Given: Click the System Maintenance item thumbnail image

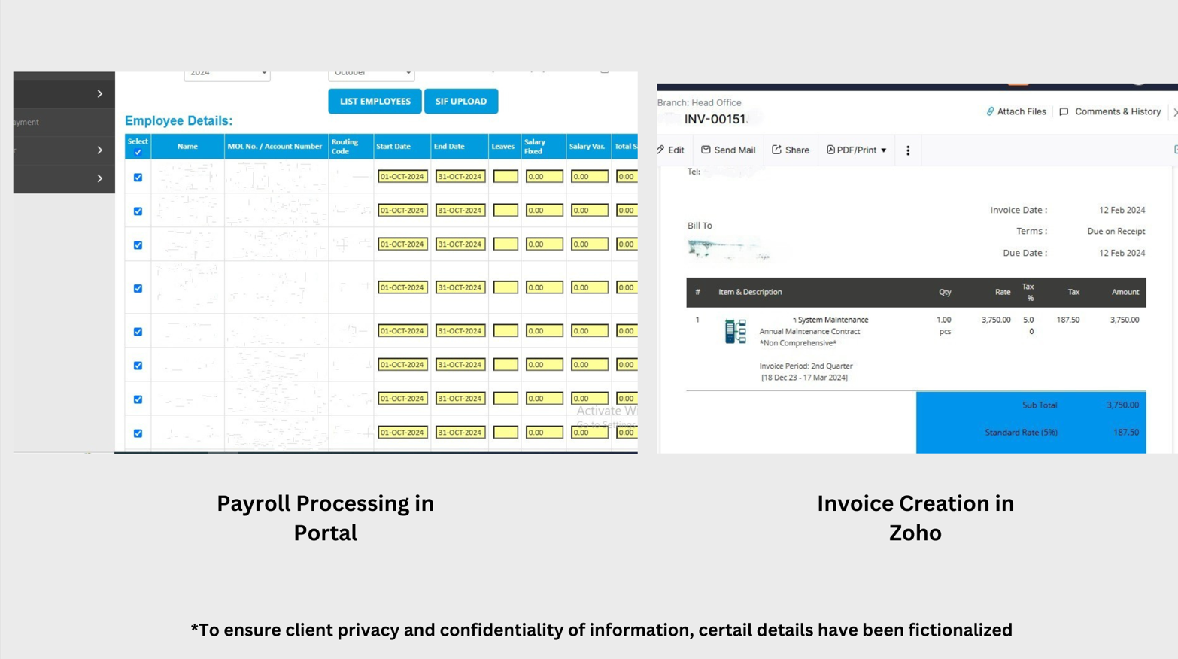Looking at the screenshot, I should coord(736,331).
